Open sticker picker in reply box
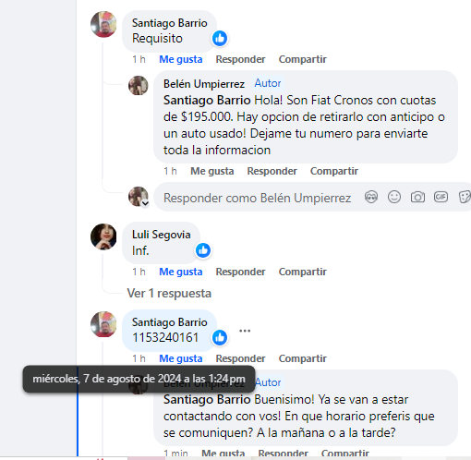The image size is (471, 460). tap(465, 197)
